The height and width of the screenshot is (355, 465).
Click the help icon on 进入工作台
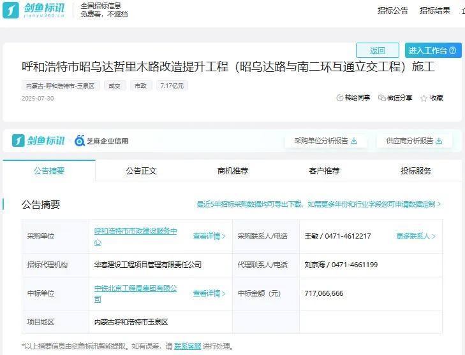(453, 50)
